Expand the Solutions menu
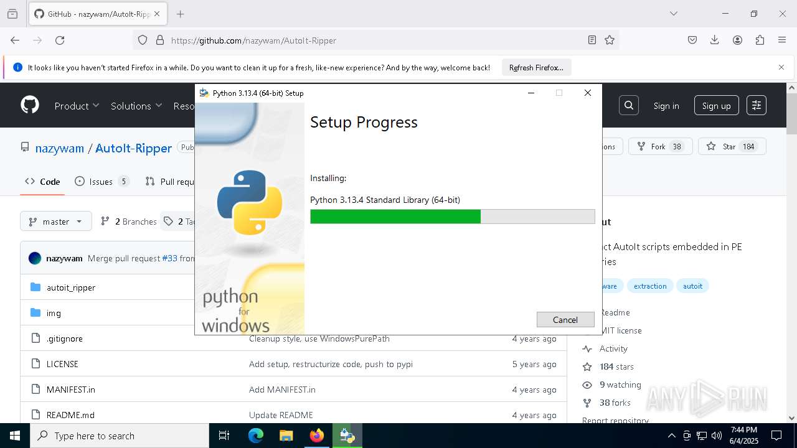This screenshot has width=797, height=448. point(136,106)
